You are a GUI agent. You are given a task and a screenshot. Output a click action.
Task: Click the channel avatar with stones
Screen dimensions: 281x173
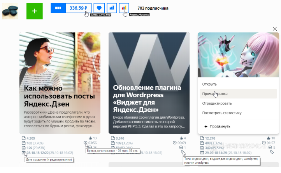[x=10, y=11]
